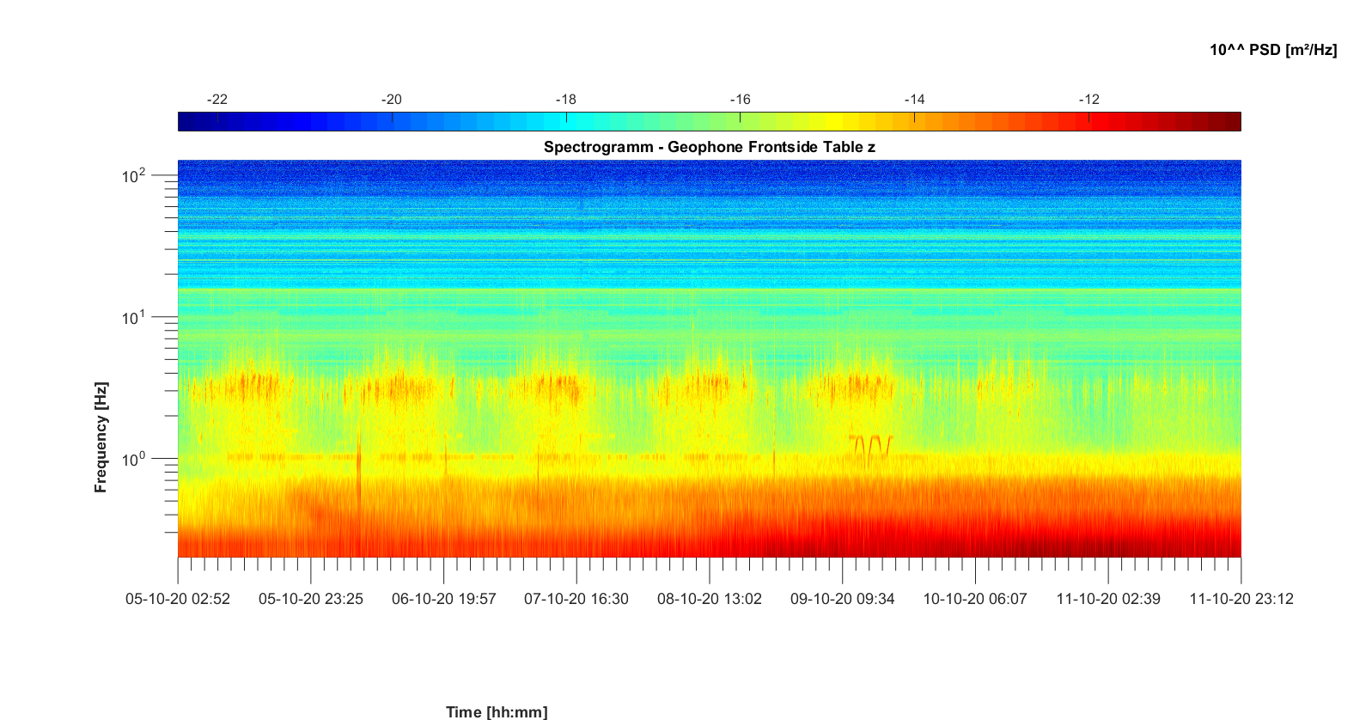This screenshot has width=1372, height=720.
Task: Click the 10^1 frequency tick label
Action: click(x=135, y=318)
